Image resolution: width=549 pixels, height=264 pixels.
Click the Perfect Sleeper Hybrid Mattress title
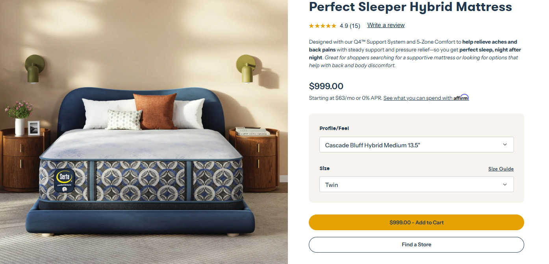pyautogui.click(x=410, y=6)
